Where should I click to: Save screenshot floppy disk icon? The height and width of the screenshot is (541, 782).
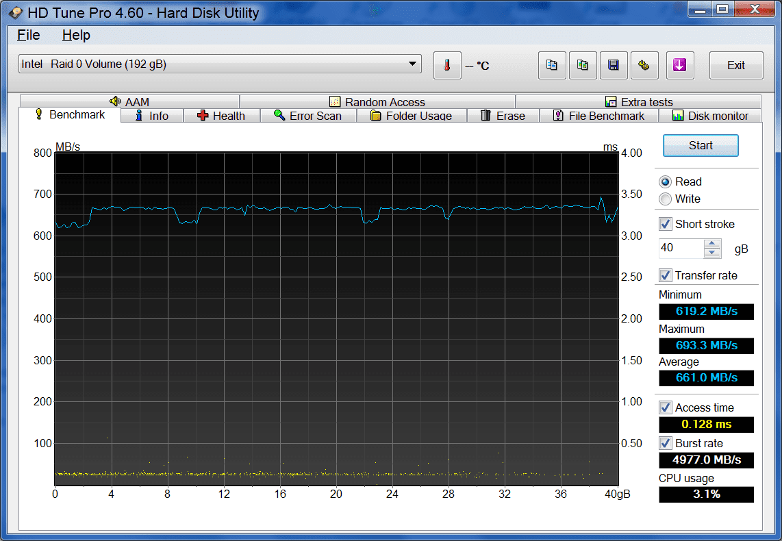(614, 65)
